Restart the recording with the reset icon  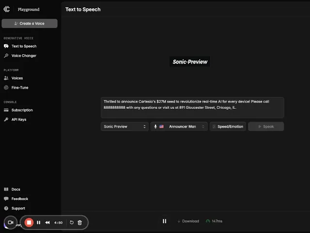coord(72,222)
